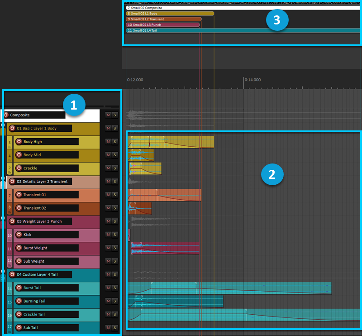
Task: Solo the Transient 02 track
Action: pyautogui.click(x=115, y=208)
